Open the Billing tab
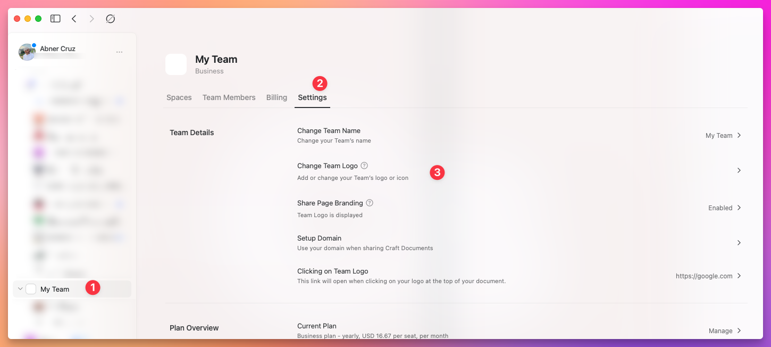The height and width of the screenshot is (347, 771). (x=276, y=97)
